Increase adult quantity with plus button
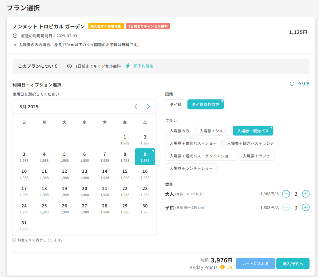The height and width of the screenshot is (277, 319). 306,194
